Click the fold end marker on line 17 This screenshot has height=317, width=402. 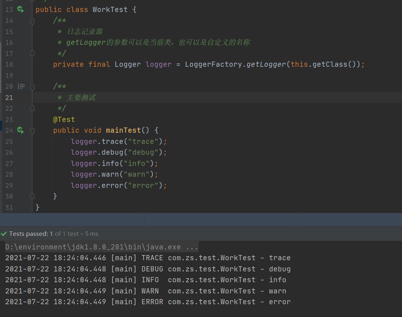pos(32,54)
